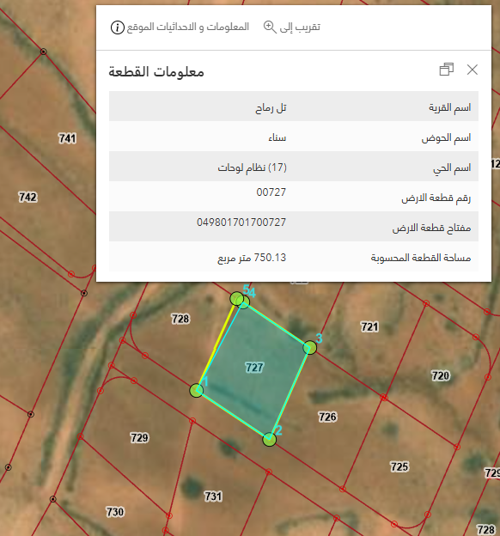
Task: Select parcel 720 on map
Action: click(x=441, y=376)
